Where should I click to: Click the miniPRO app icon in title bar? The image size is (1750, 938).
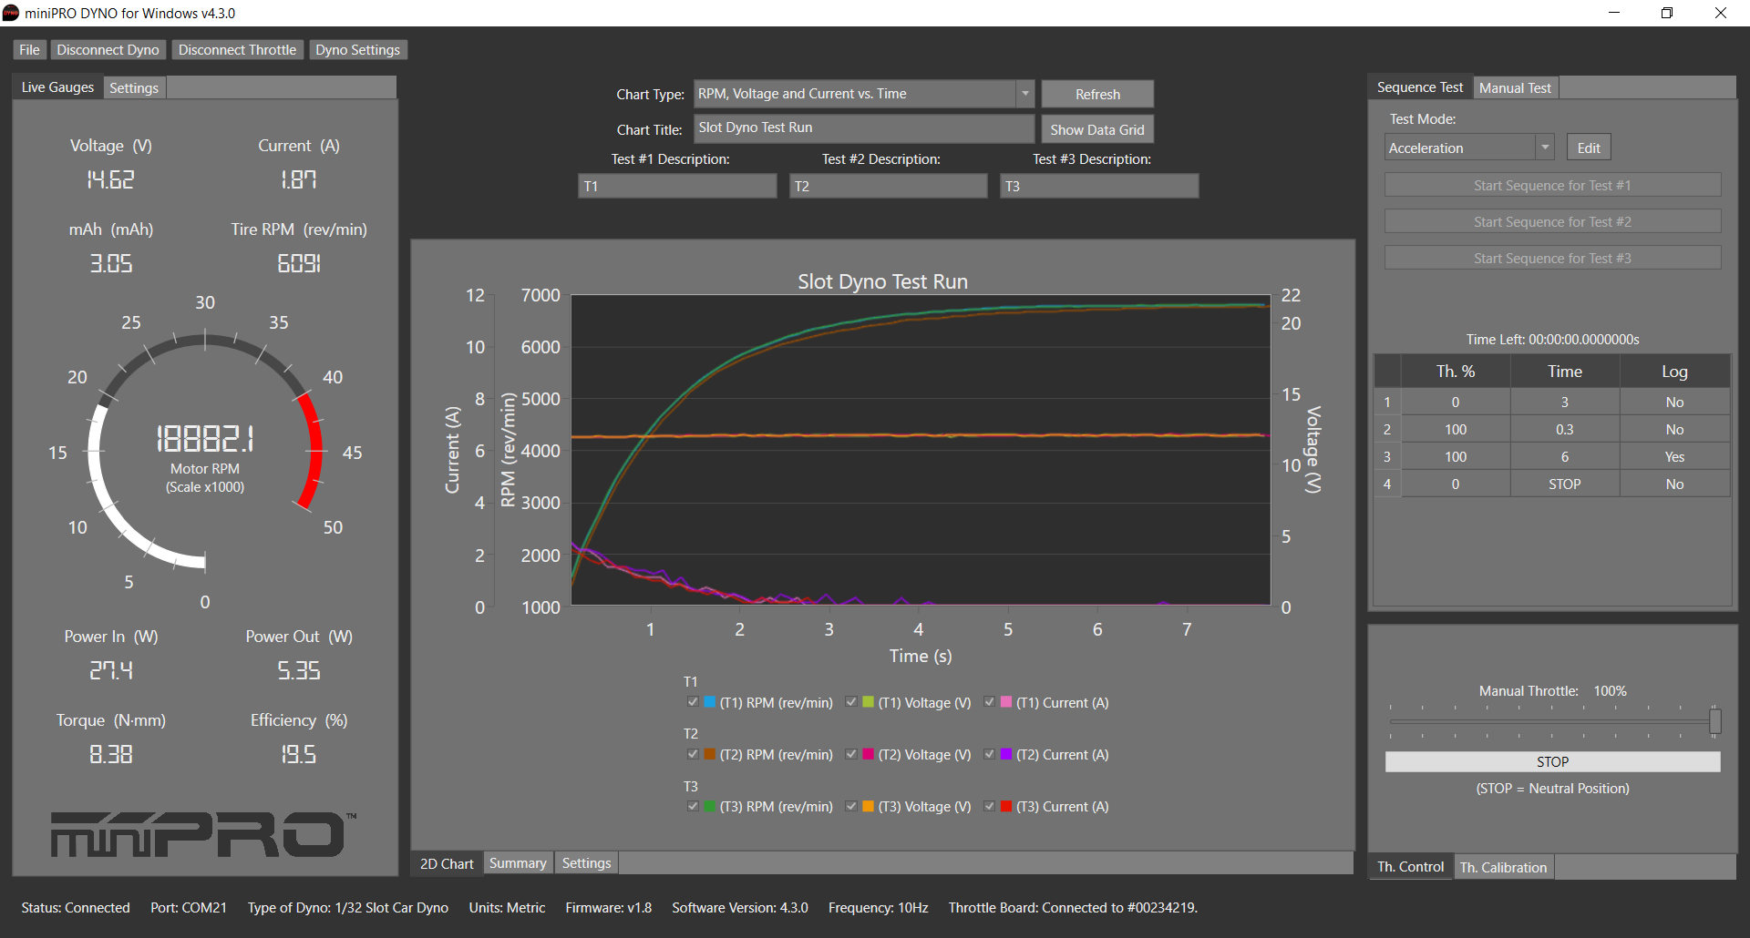pyautogui.click(x=11, y=13)
